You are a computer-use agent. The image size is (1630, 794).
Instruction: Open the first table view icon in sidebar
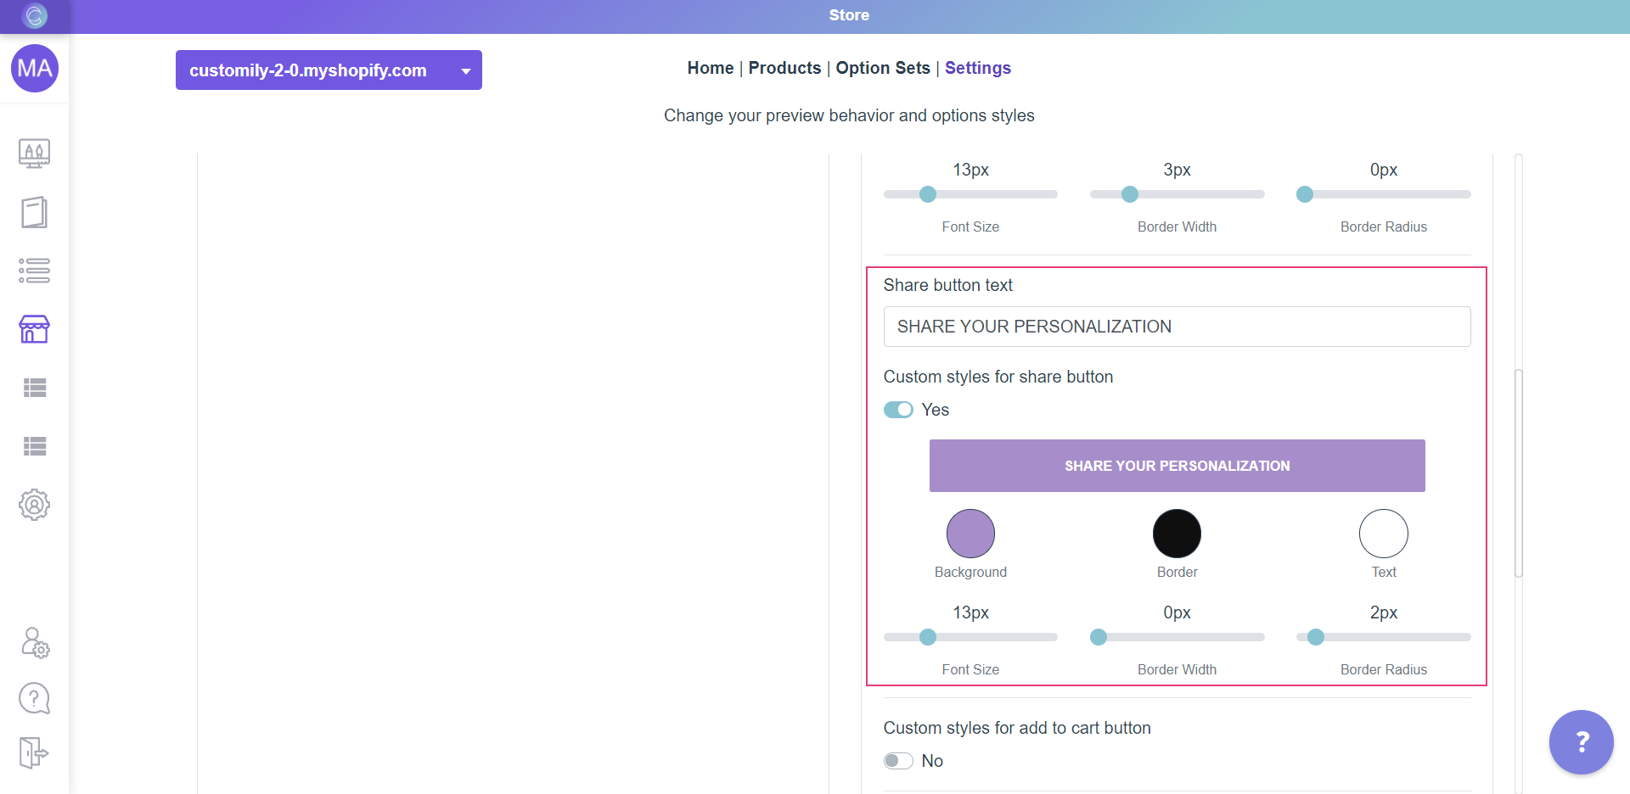(x=34, y=388)
